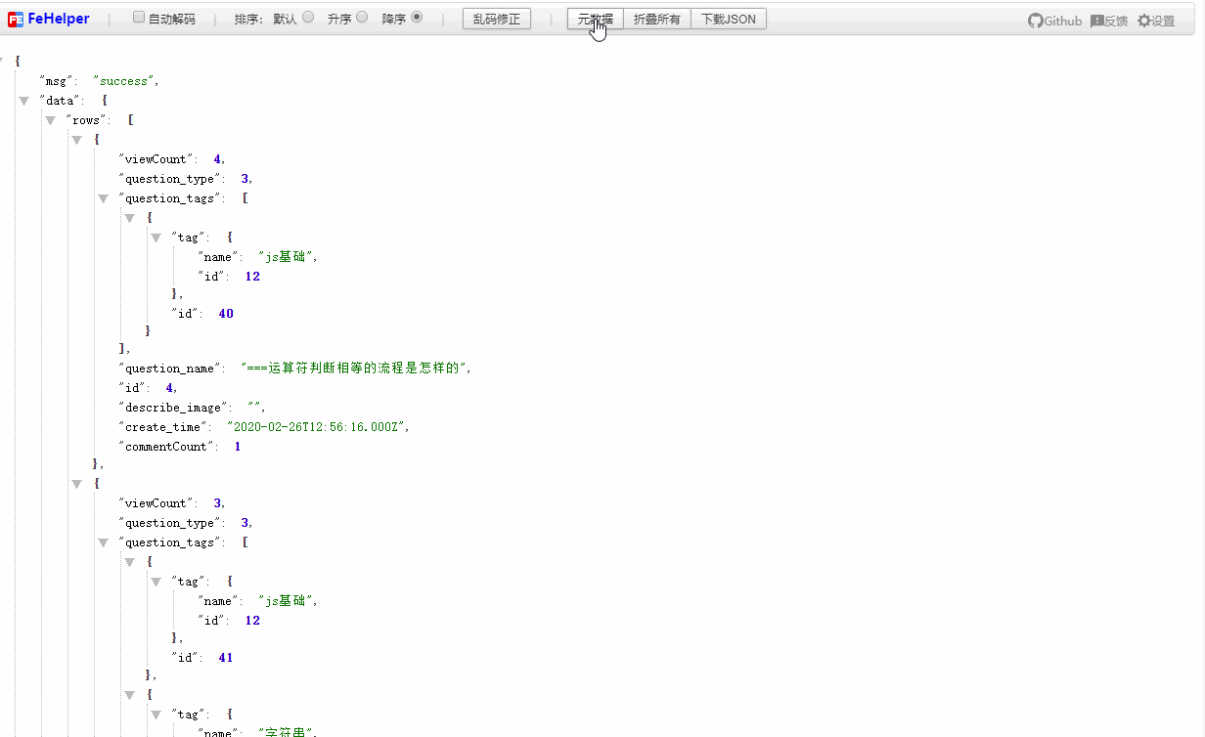Viewport: 1205px width, 737px height.
Task: Collapse the first "question_tags" array
Action: point(104,198)
